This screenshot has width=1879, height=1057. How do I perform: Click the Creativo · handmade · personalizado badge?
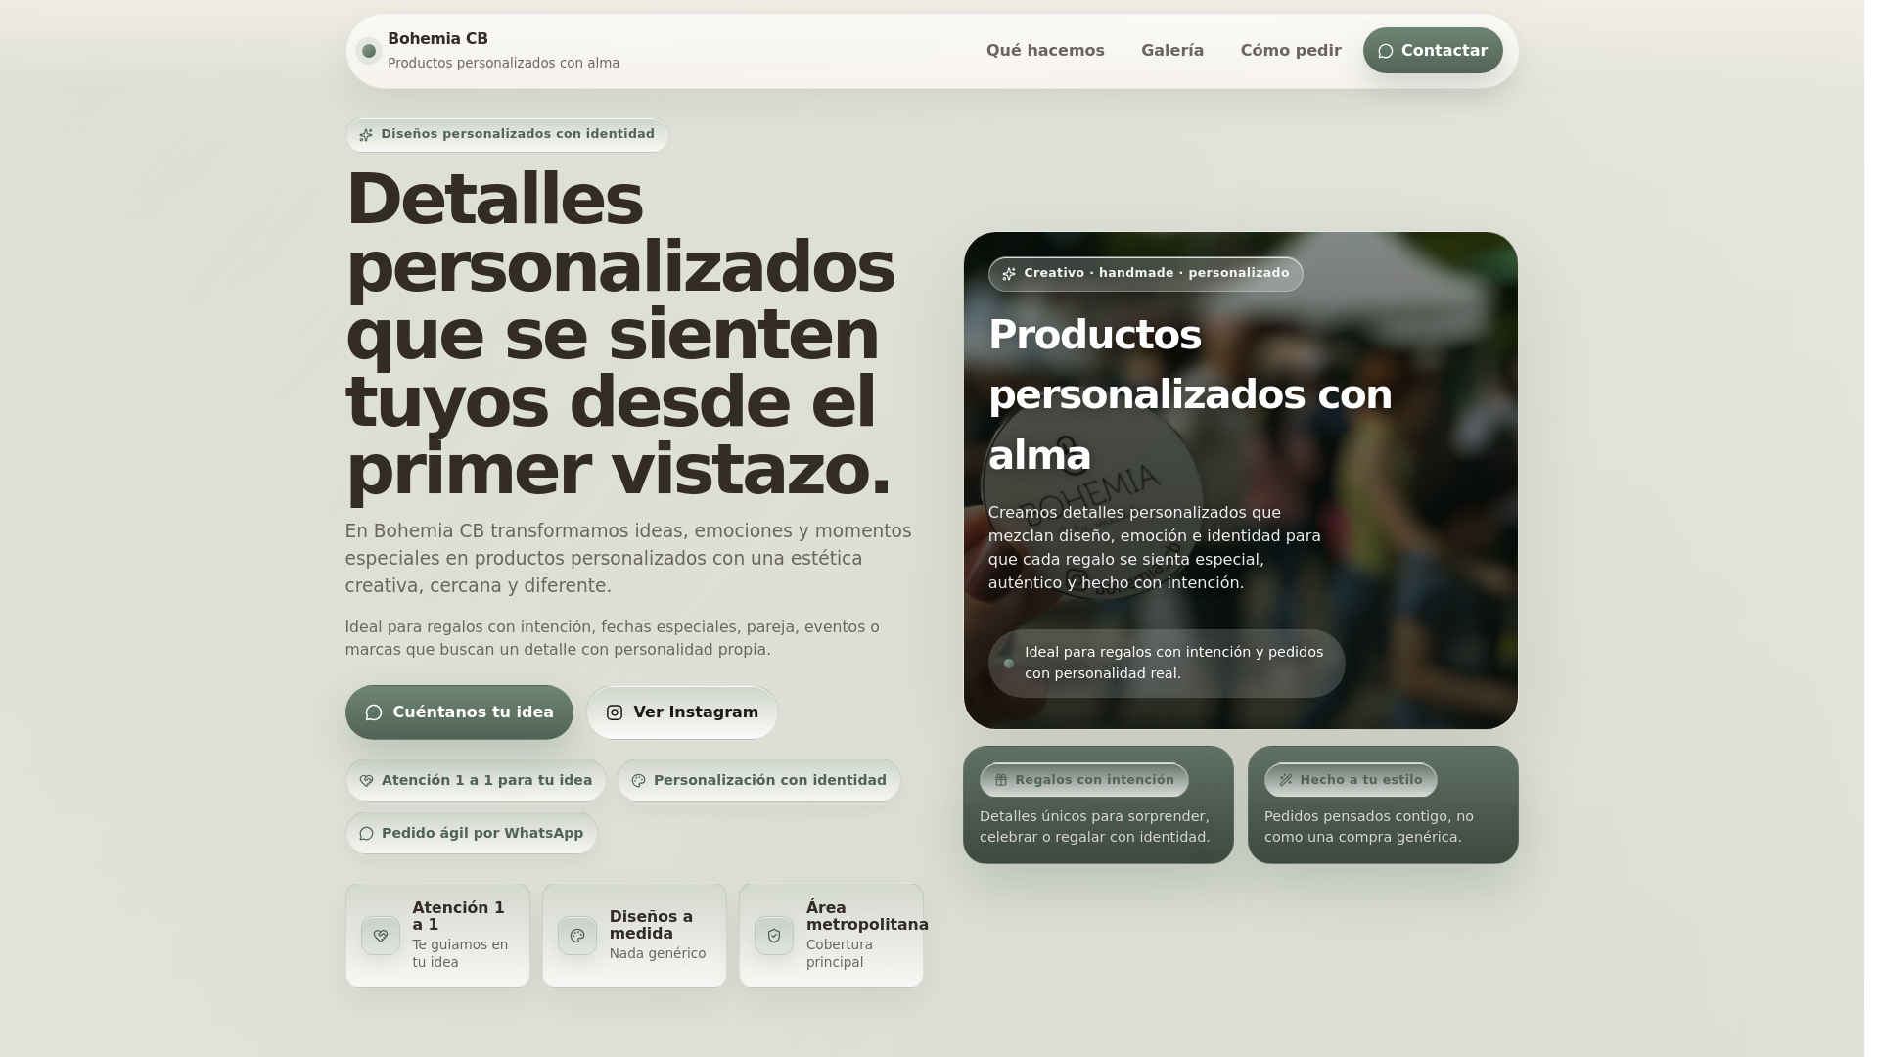[1145, 274]
